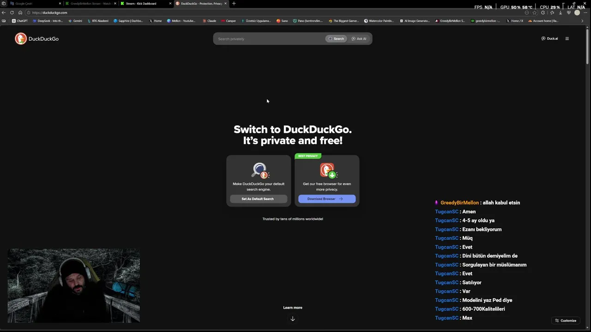Open GreedyBirMellon S... bookmark
Viewport: 591px width, 332px height.
click(450, 21)
